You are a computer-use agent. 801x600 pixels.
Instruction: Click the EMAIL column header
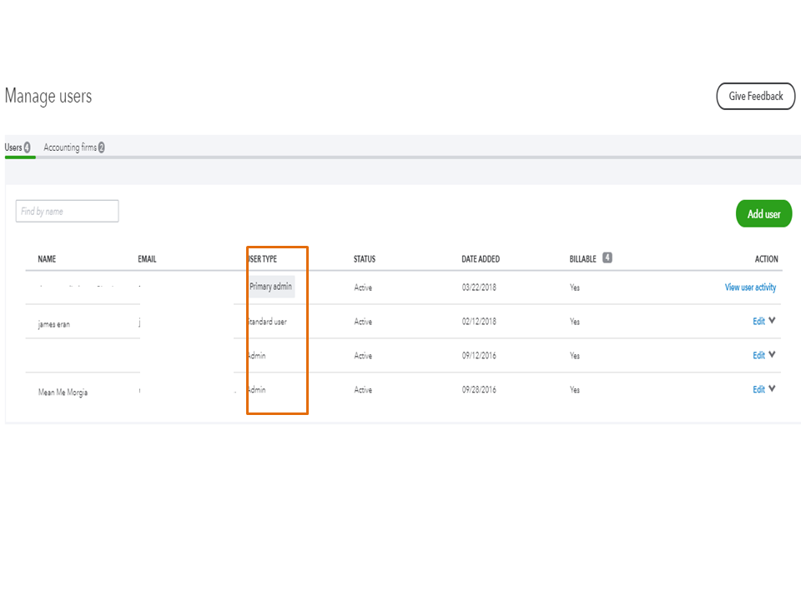[148, 258]
